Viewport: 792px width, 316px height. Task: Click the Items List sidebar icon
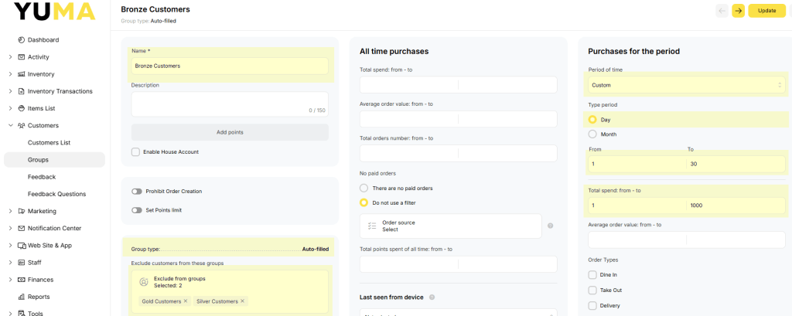(21, 108)
